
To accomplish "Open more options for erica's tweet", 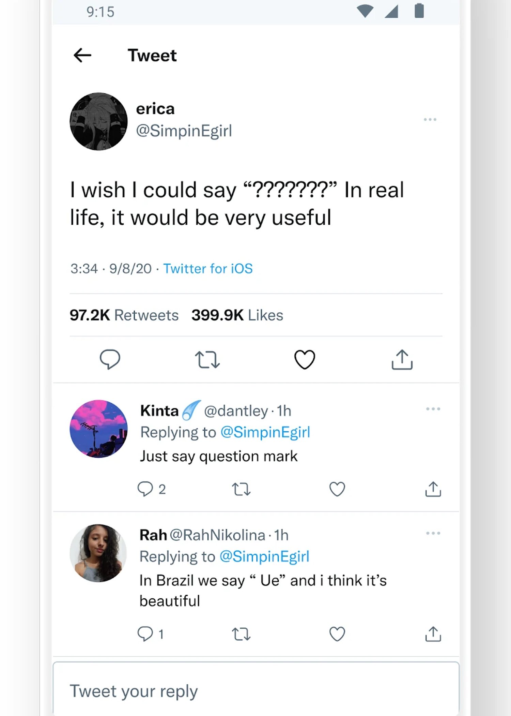I will point(430,119).
